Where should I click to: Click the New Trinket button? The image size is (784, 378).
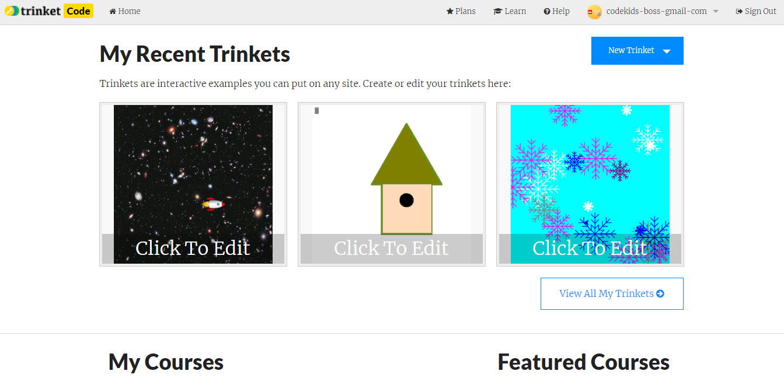[x=637, y=51]
